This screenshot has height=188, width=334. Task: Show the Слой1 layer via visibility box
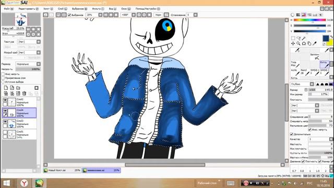click(x=5, y=132)
